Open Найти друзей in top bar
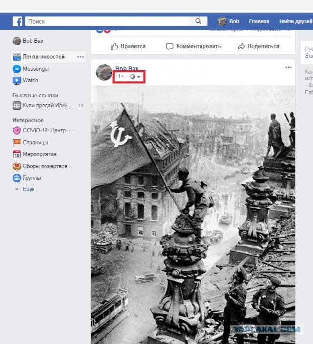 tap(296, 21)
